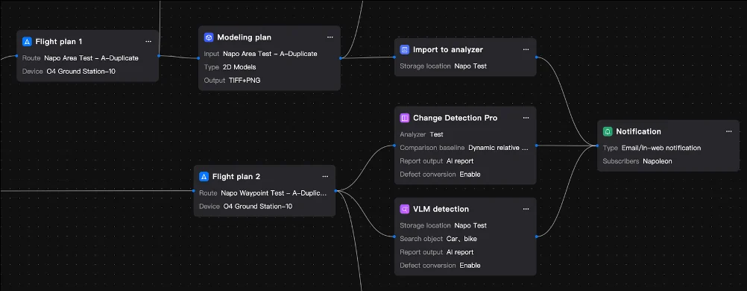Open the VLM detection more options menu

526,209
